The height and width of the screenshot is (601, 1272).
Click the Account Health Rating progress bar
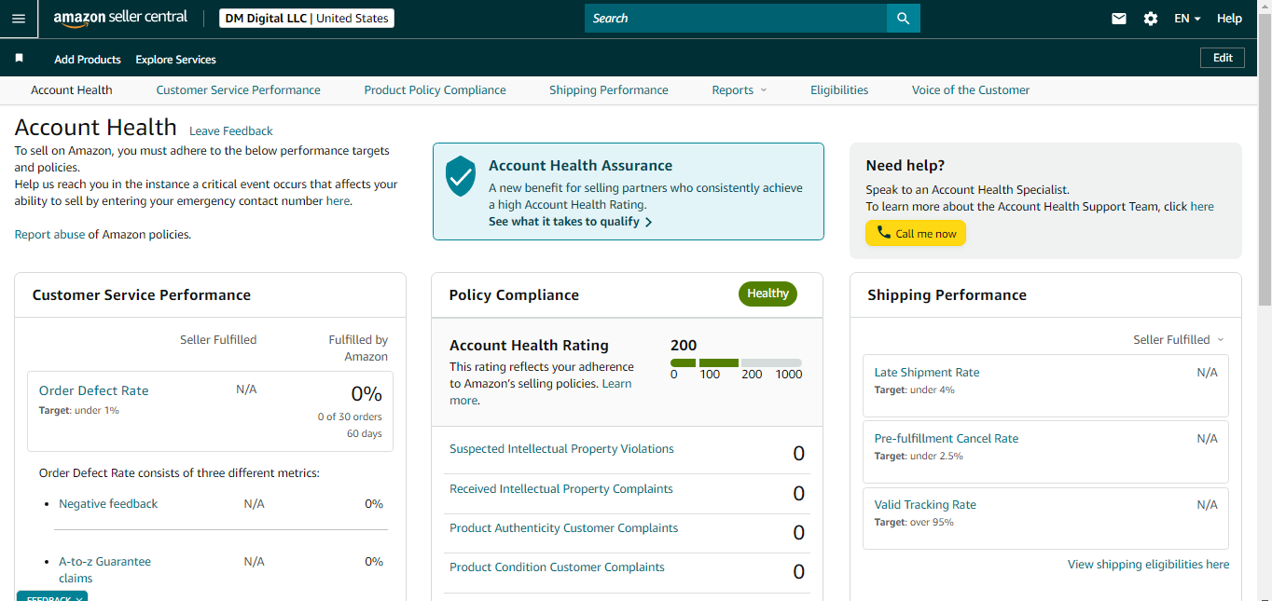[736, 362]
